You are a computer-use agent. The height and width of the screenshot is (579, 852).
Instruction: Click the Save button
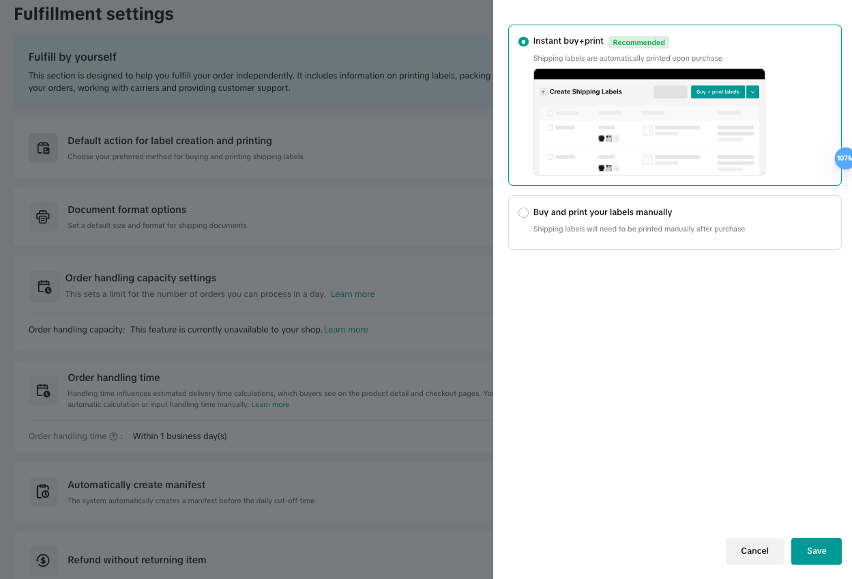[816, 551]
